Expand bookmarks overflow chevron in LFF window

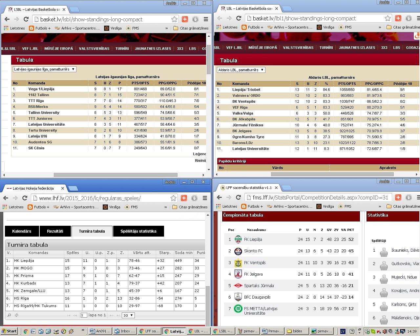[x=380, y=206]
